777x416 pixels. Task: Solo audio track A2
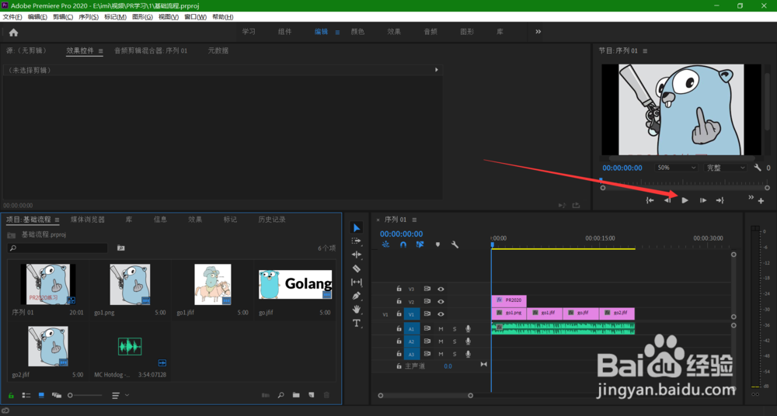(x=455, y=341)
